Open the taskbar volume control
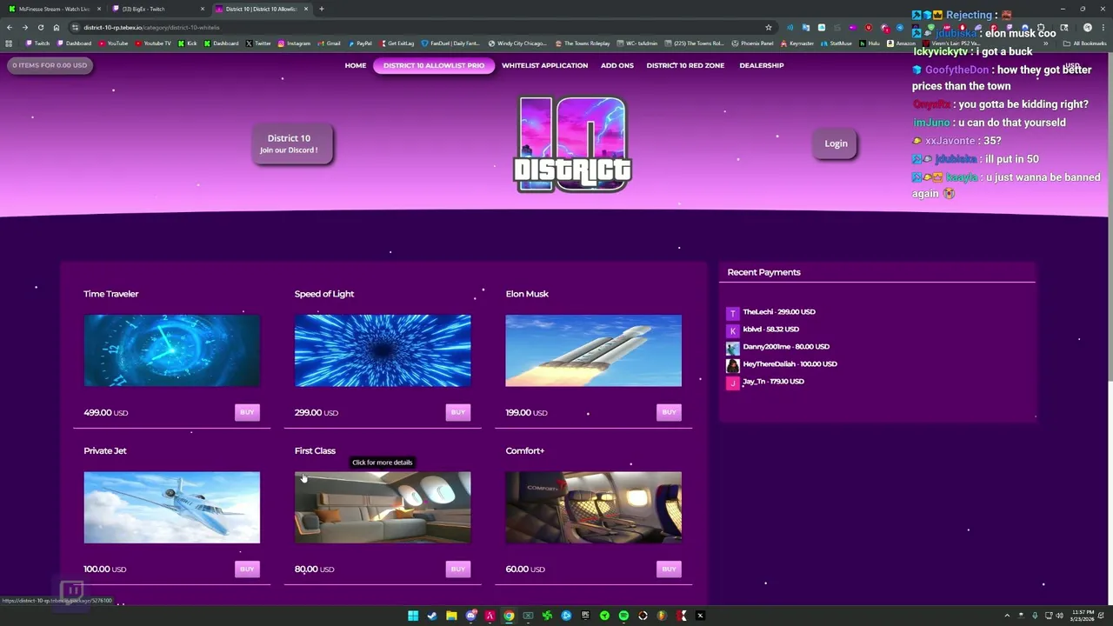 (x=1059, y=616)
